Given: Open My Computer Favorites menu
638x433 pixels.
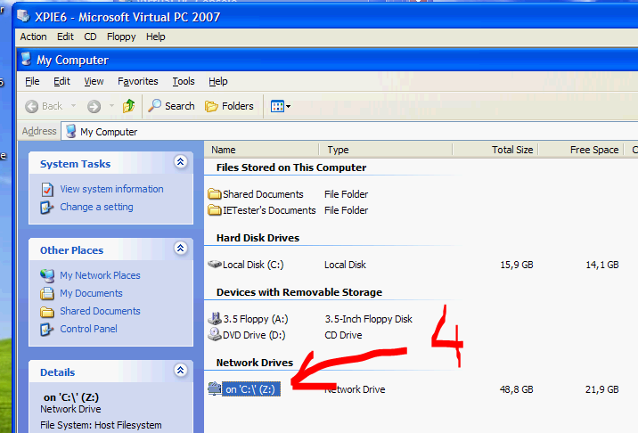Looking at the screenshot, I should pyautogui.click(x=138, y=81).
